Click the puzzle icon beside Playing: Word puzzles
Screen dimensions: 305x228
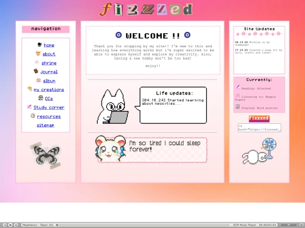click(237, 106)
